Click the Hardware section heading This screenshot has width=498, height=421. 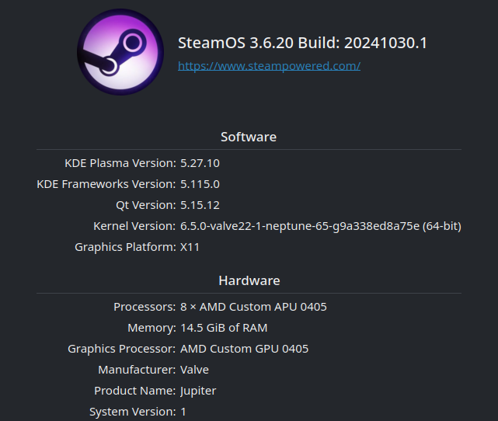(x=249, y=280)
